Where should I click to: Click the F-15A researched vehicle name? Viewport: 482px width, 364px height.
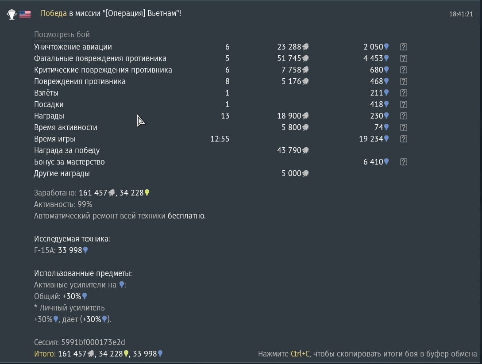click(44, 250)
